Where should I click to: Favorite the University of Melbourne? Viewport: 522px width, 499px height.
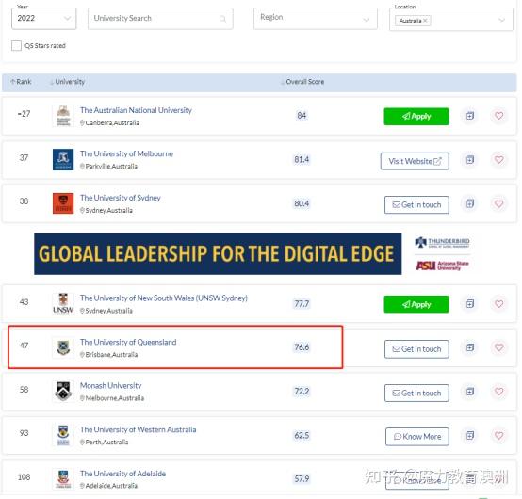pyautogui.click(x=498, y=160)
